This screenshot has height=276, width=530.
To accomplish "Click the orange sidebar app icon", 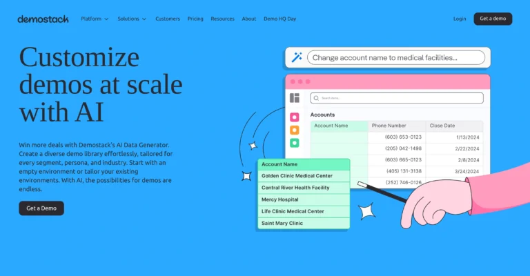I will click(295, 130).
